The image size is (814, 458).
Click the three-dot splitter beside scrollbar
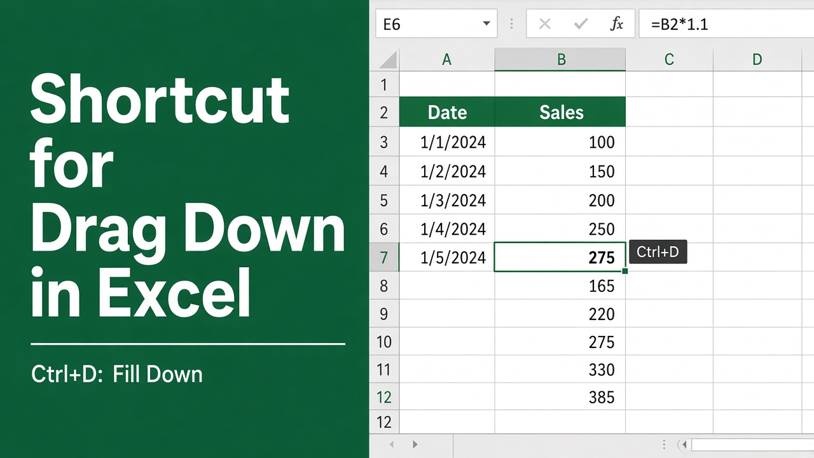665,445
